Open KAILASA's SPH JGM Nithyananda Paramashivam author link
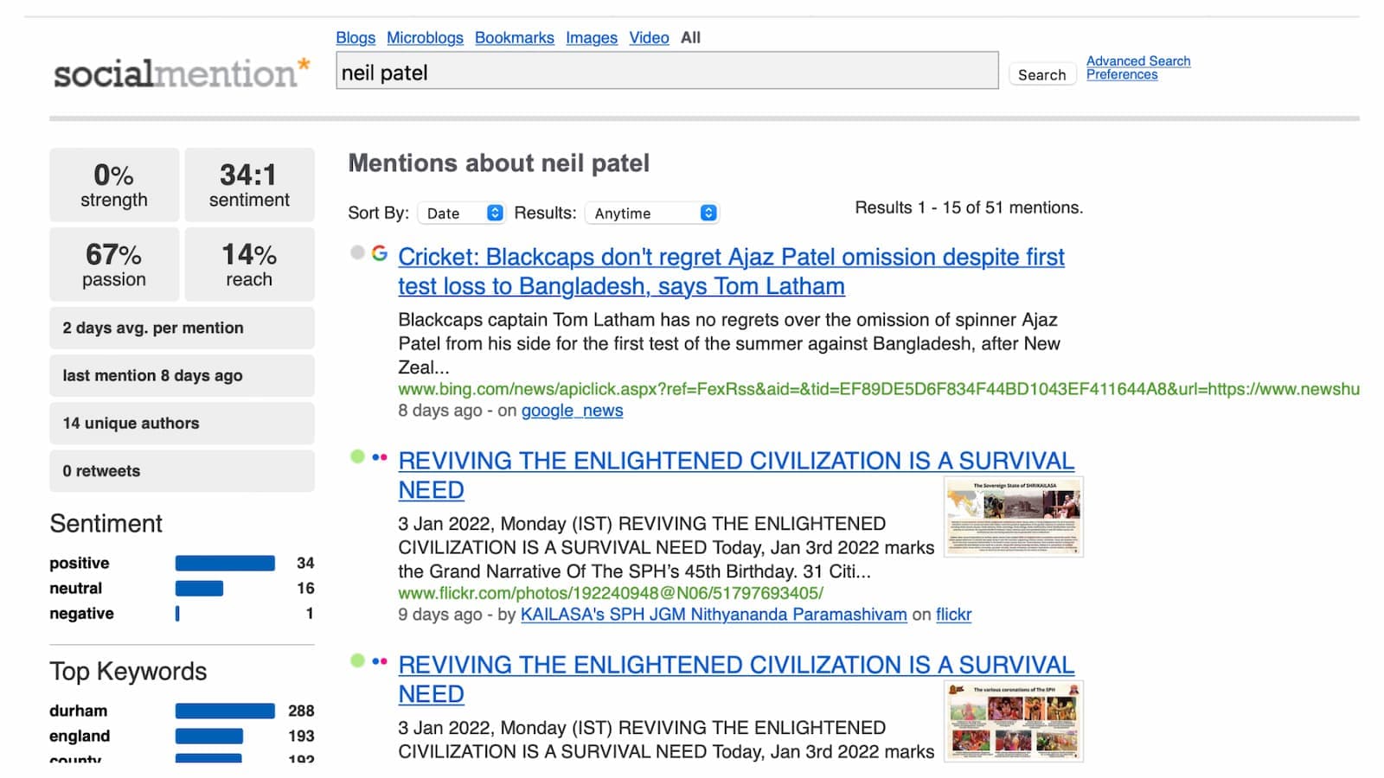This screenshot has width=1384, height=778. pos(714,615)
